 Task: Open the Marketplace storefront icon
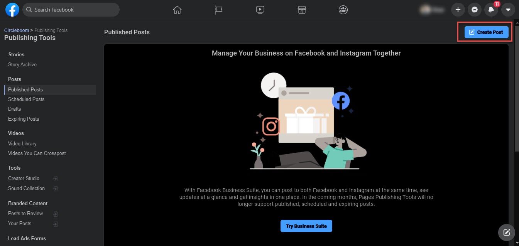coord(301,10)
